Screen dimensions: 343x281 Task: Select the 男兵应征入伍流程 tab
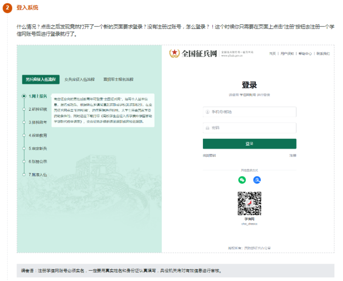pos(40,79)
